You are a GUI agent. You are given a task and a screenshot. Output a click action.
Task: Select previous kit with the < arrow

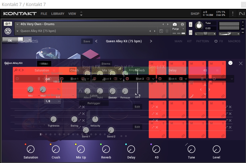[x=96, y=41]
